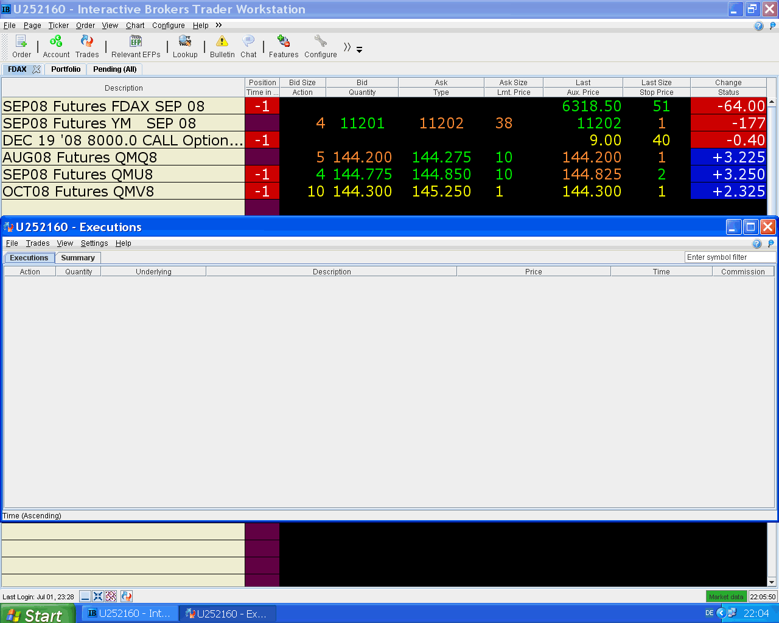This screenshot has width=779, height=623.
Task: Select the Executions tab
Action: click(x=29, y=258)
